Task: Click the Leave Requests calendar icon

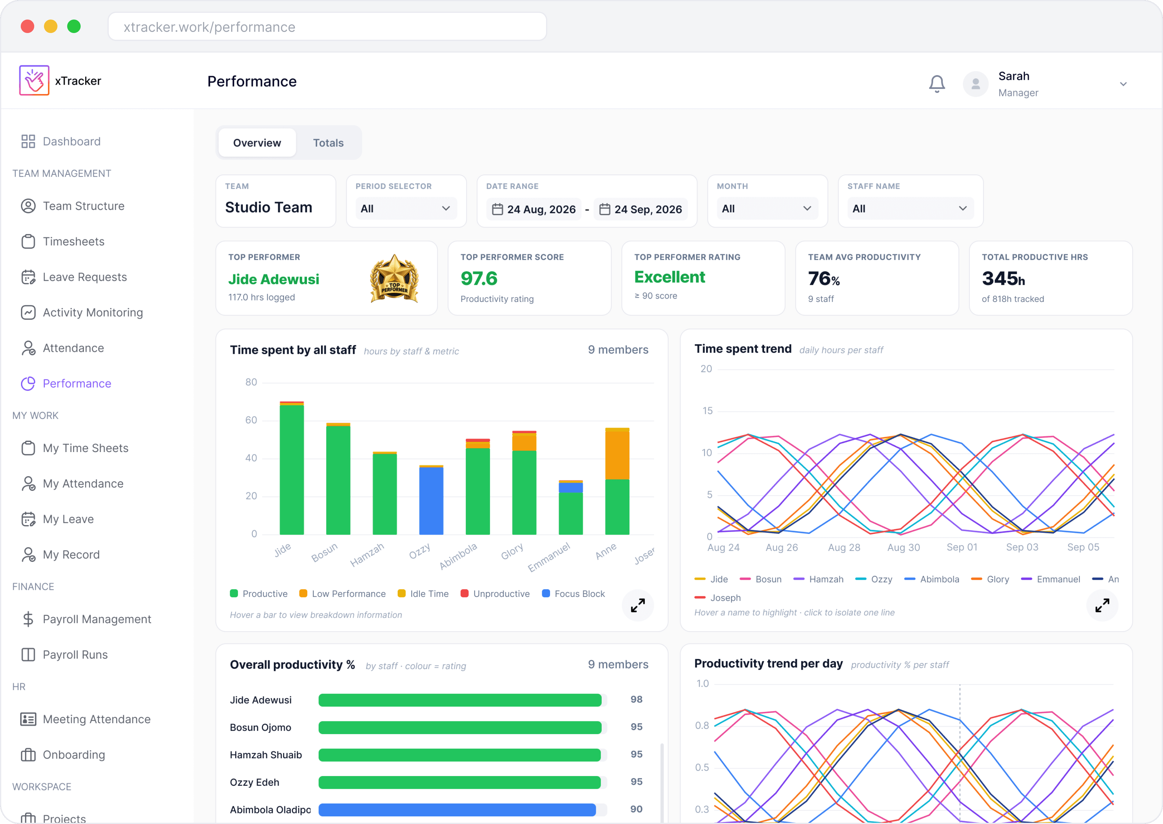Action: pyautogui.click(x=28, y=277)
